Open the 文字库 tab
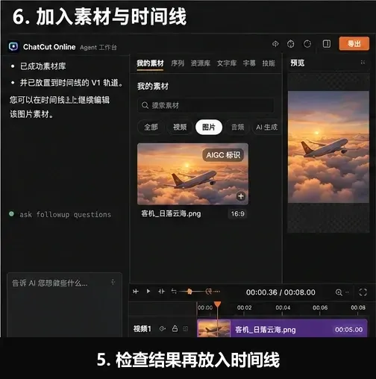376x379 pixels. [x=227, y=63]
